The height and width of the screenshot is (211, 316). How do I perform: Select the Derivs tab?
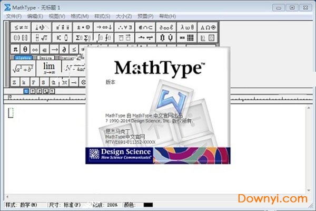coord(46,58)
